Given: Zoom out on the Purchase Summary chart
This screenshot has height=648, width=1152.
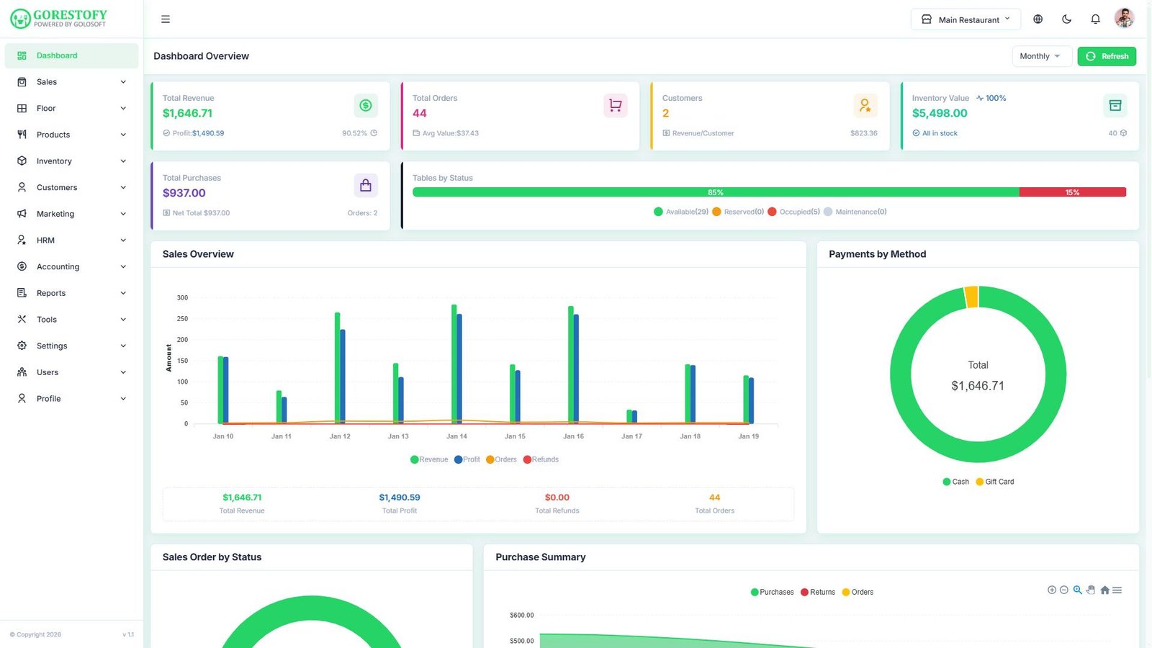Looking at the screenshot, I should pos(1064,590).
